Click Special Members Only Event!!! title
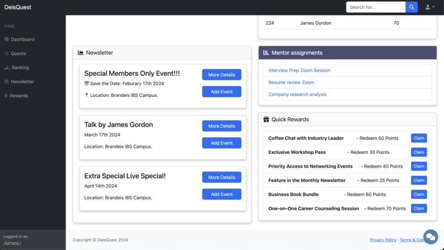Screen dimensions: 444x250 click(132, 74)
